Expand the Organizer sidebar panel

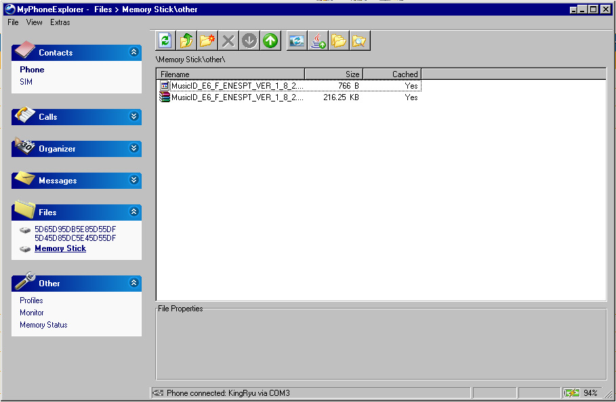134,149
